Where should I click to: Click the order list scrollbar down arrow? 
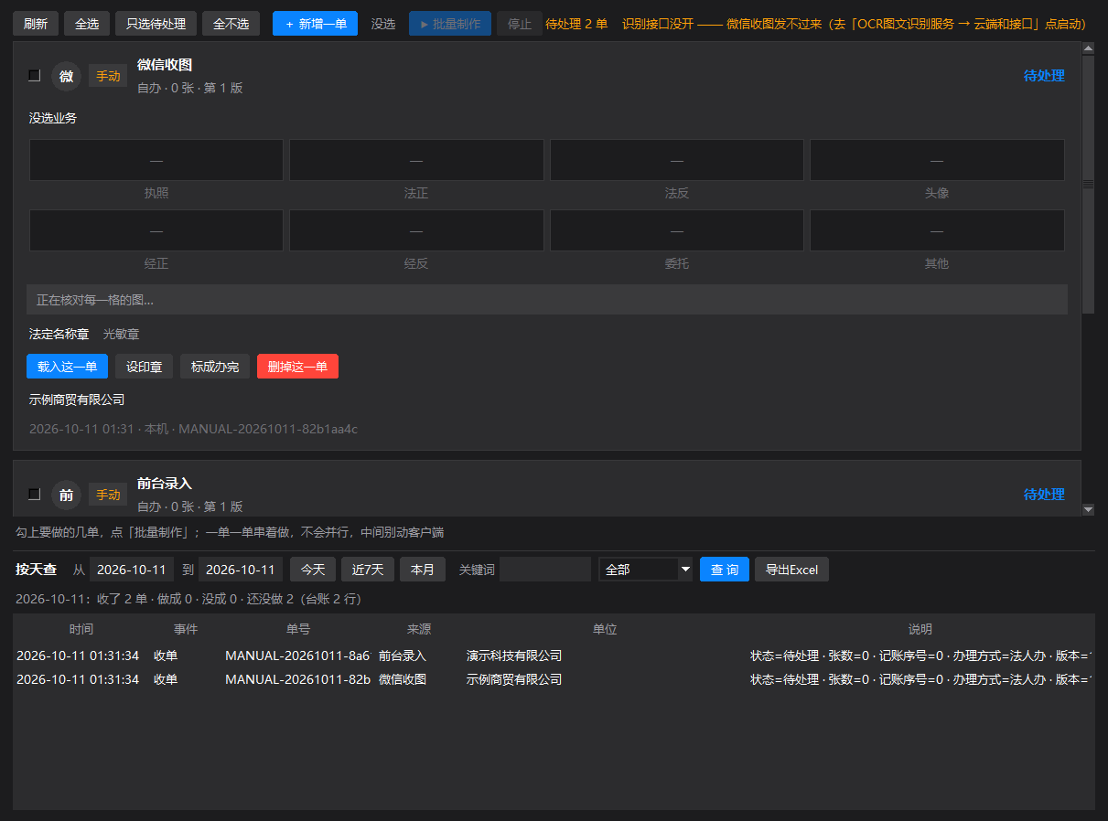click(x=1088, y=509)
